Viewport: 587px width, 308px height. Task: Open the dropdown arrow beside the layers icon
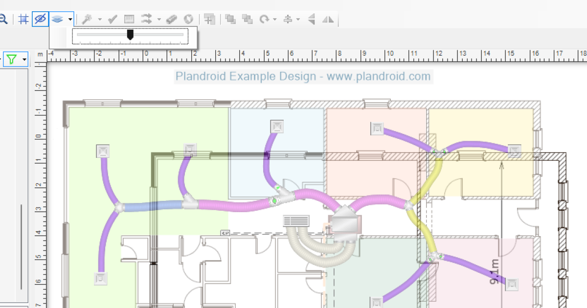[x=70, y=19]
